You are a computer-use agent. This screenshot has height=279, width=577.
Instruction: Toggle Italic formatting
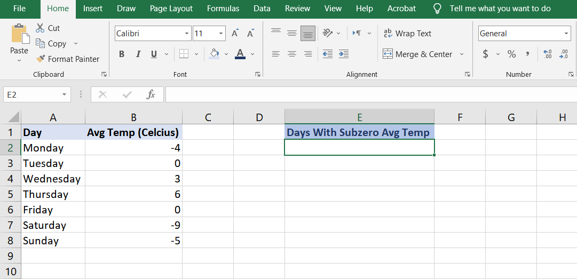tap(138, 54)
